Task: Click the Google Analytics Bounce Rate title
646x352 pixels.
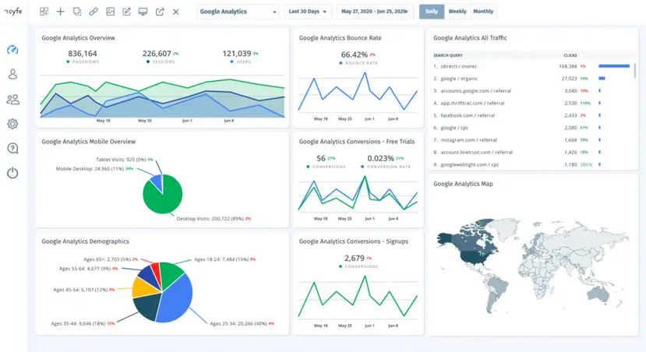Action: click(x=341, y=38)
